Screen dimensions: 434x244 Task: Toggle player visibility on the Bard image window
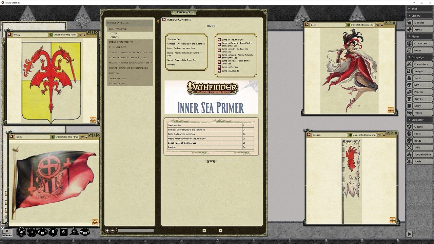tap(378, 25)
